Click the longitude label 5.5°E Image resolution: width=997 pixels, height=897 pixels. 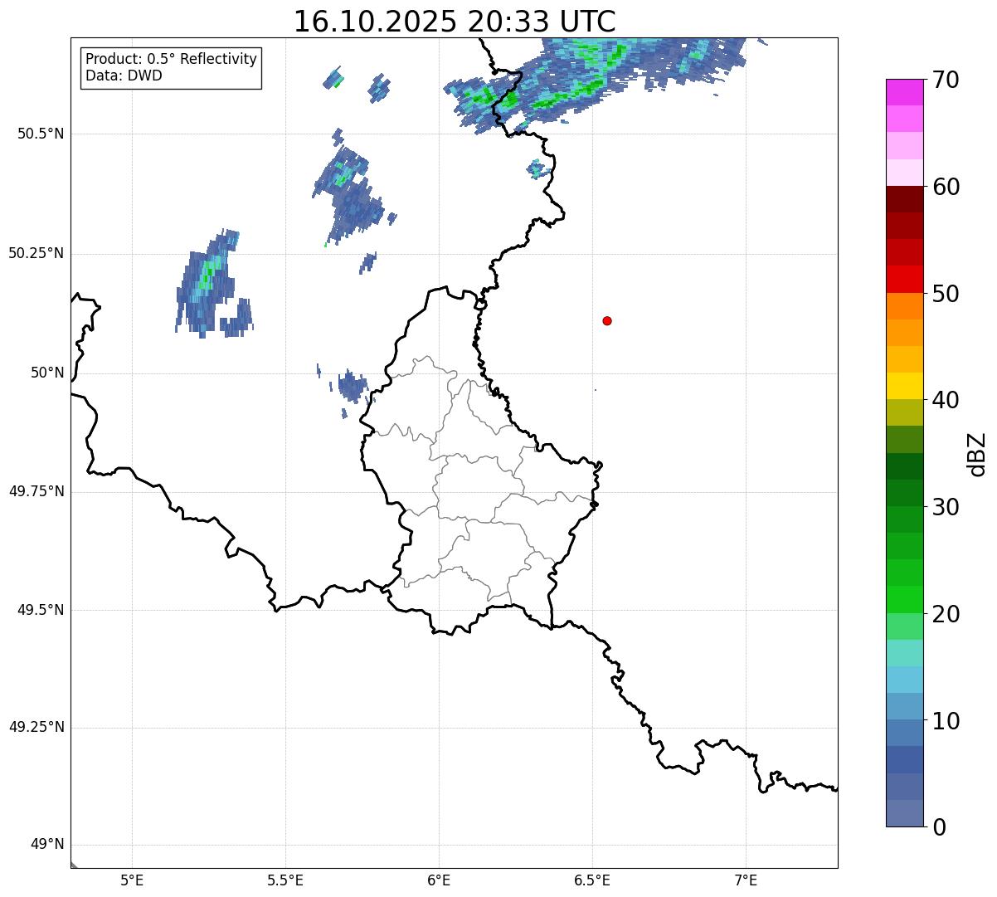pos(285,880)
